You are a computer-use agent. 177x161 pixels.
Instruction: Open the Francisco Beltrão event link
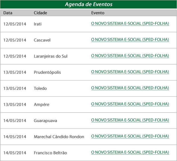click(x=130, y=152)
